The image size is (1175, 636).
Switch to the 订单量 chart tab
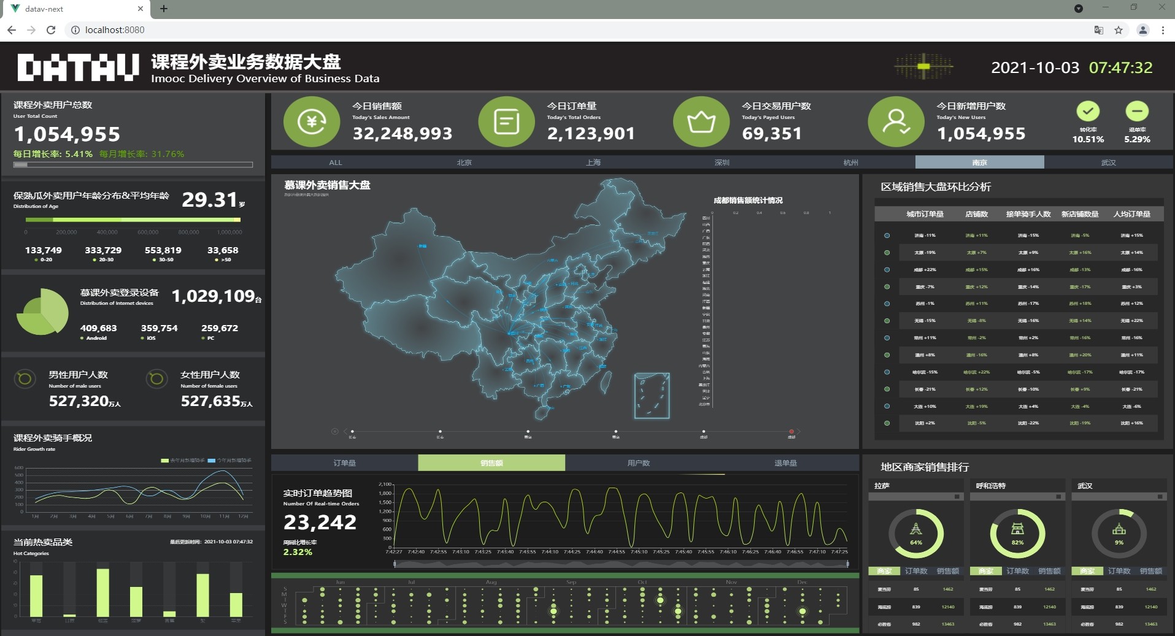click(x=345, y=463)
